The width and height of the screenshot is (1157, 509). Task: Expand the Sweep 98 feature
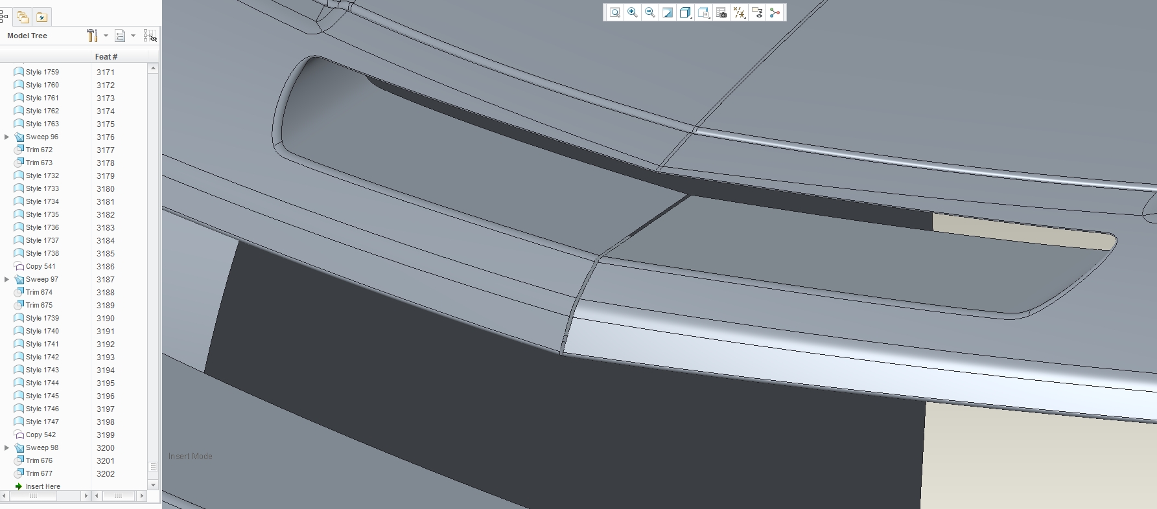pos(6,447)
